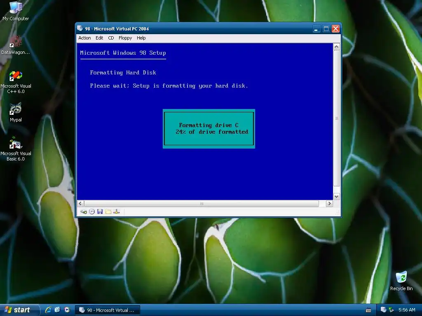Launch Internet Explorer from Quick Launch

[48, 310]
